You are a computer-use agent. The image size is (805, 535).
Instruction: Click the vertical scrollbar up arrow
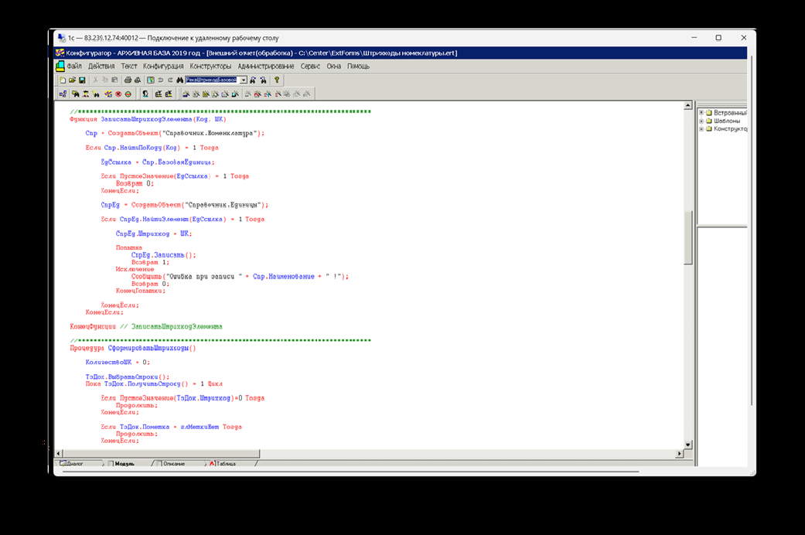(688, 105)
